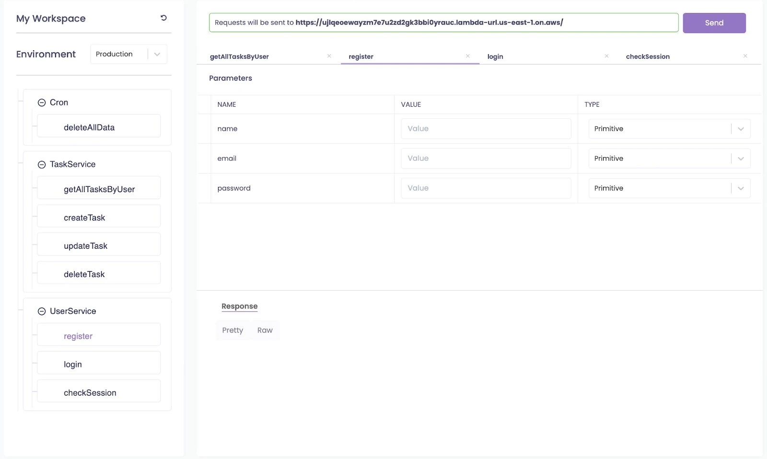Open the Type dropdown for the password parameter
The image size is (767, 459).
(669, 188)
